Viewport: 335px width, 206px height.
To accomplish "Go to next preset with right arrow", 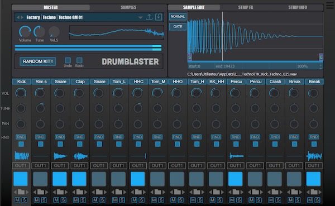I will (x=22, y=17).
